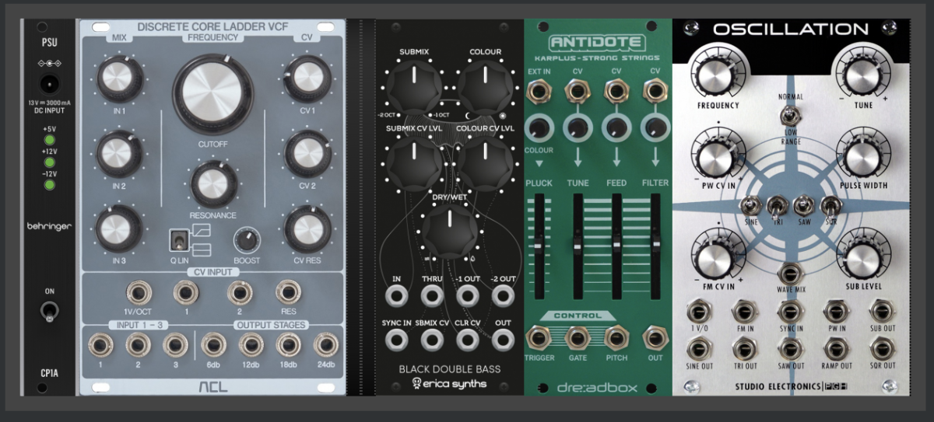Image resolution: width=934 pixels, height=422 pixels.
Task: Click the SYNC IN jack on Black Double Bass
Action: (397, 339)
